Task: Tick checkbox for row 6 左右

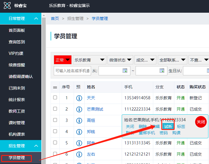Action: coord(55,154)
